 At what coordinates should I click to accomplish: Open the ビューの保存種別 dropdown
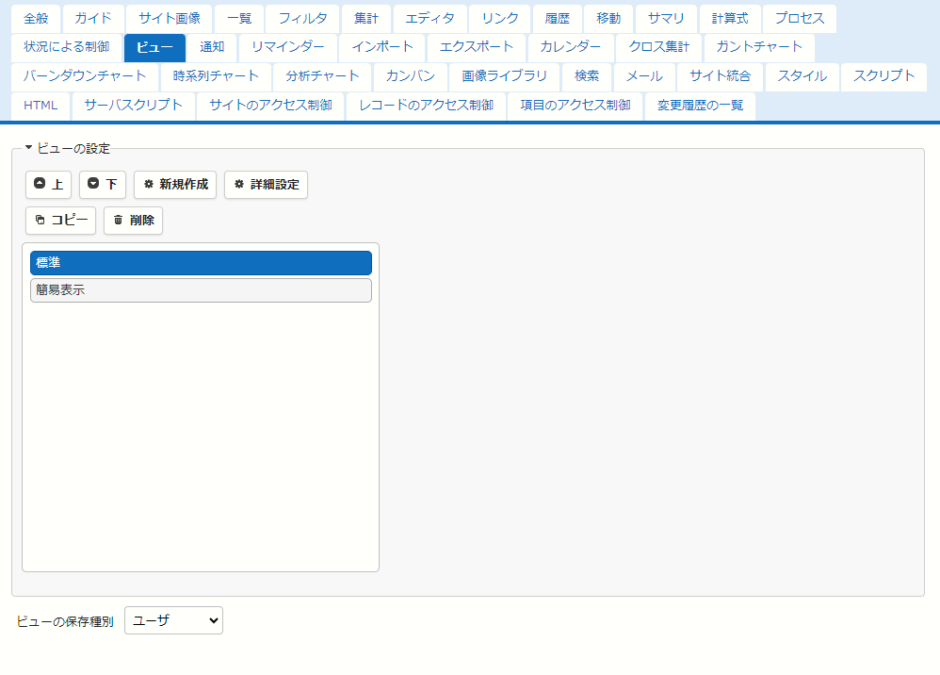[174, 620]
